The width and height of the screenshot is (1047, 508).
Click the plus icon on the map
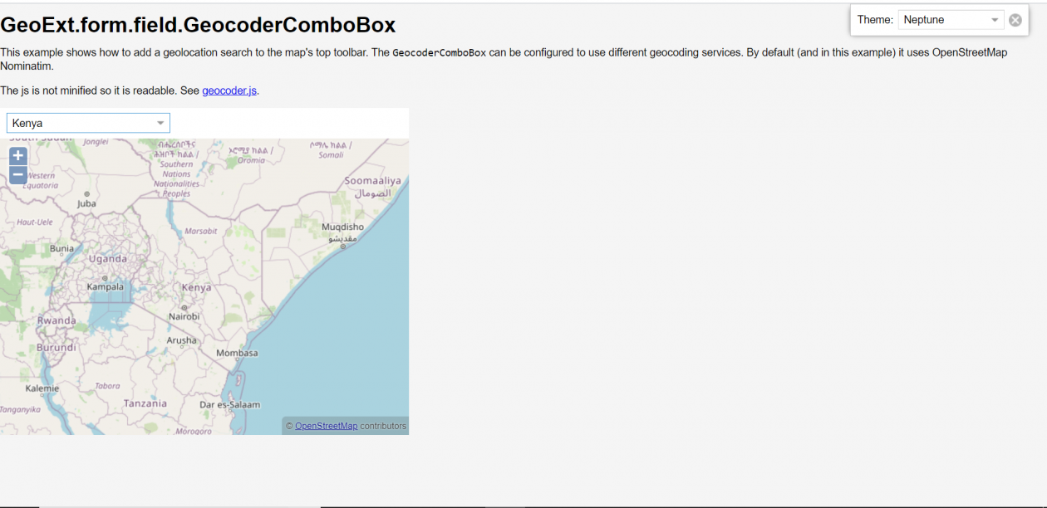click(17, 155)
